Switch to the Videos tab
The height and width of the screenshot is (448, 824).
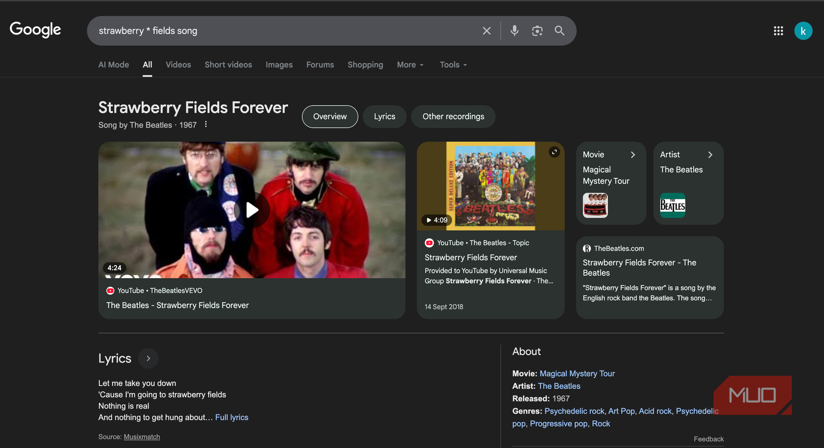(178, 65)
